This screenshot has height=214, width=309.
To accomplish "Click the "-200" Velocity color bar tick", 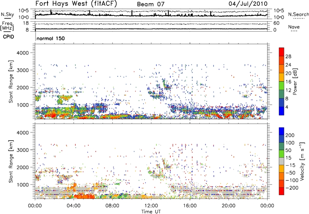I will point(292,188).
